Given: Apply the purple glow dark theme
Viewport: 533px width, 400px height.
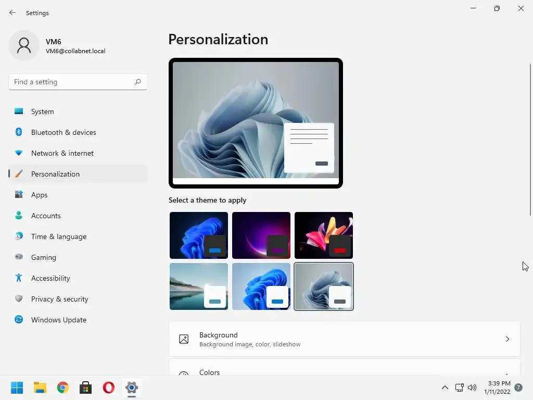Looking at the screenshot, I should [x=261, y=235].
